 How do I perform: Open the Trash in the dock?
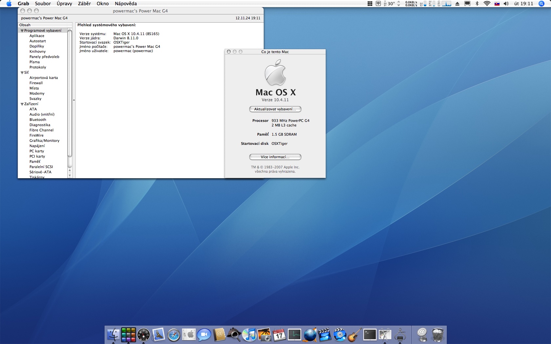pyautogui.click(x=438, y=334)
